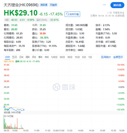Select the 年K tab
The image size is (127, 133).
point(47,57)
